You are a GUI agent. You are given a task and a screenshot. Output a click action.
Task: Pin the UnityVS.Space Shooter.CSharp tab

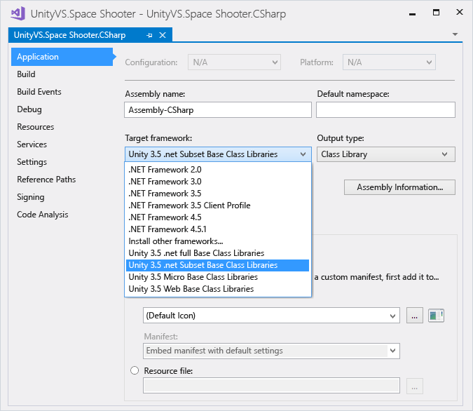tap(149, 35)
